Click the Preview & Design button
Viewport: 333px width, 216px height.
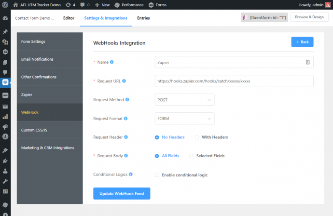[309, 17]
